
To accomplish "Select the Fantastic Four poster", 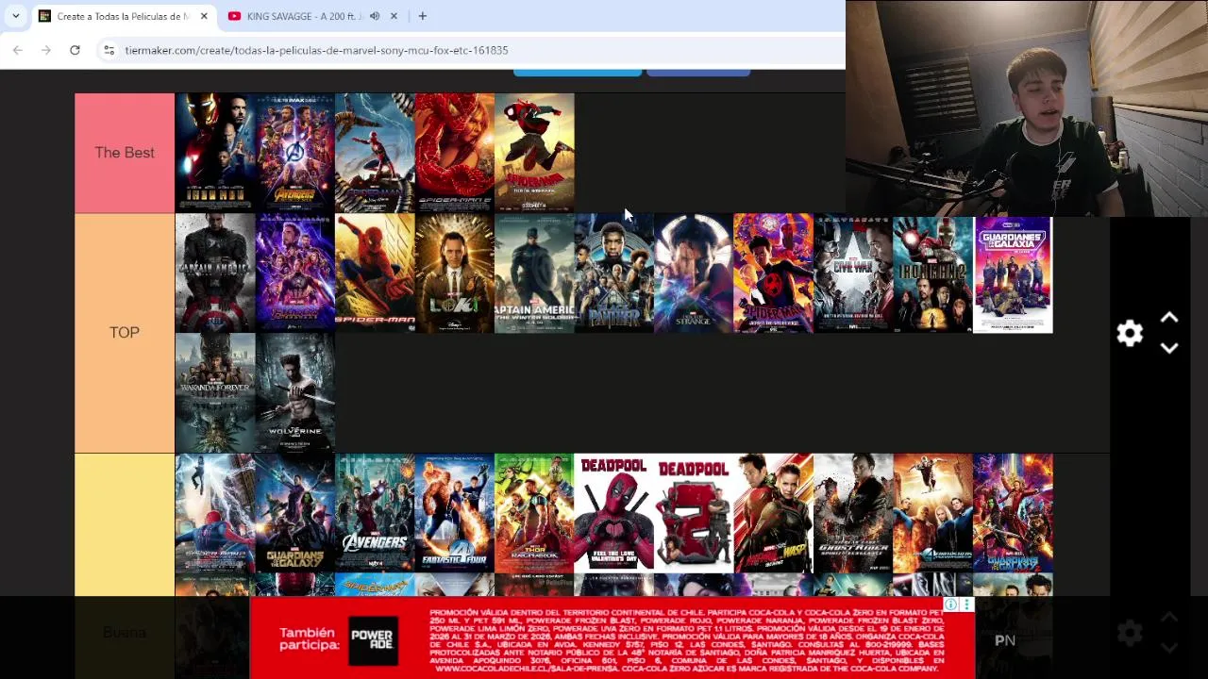I will 454,513.
